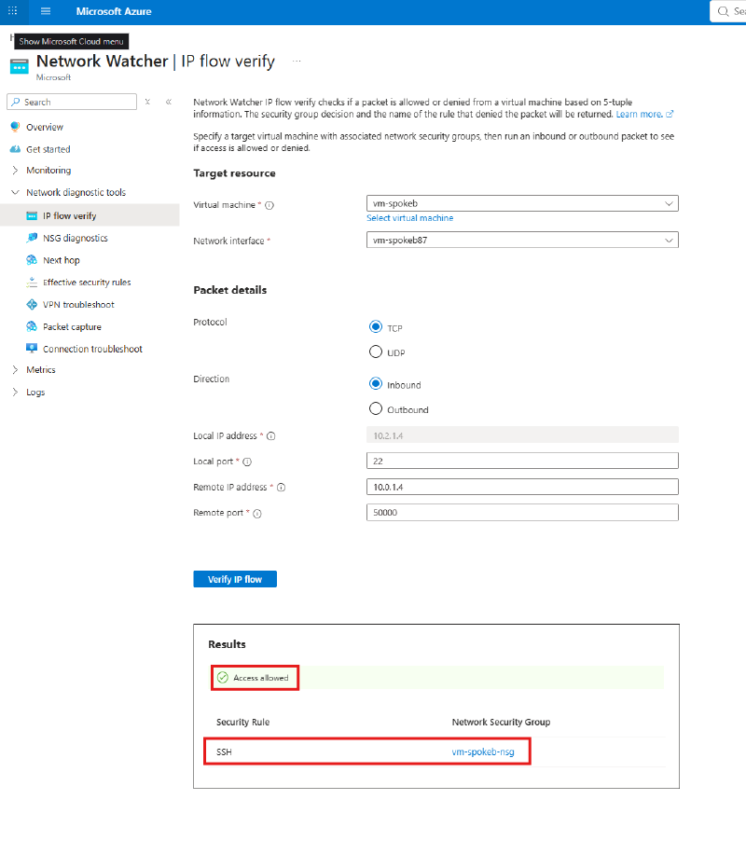This screenshot has height=841, width=746.
Task: Click the SSH security rule text
Action: (x=224, y=752)
